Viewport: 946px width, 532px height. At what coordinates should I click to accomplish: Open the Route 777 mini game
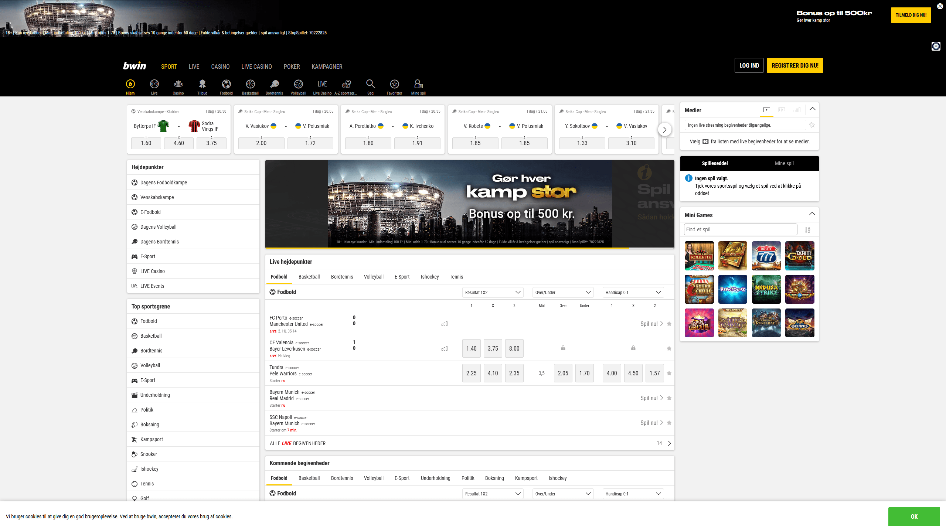(x=766, y=256)
